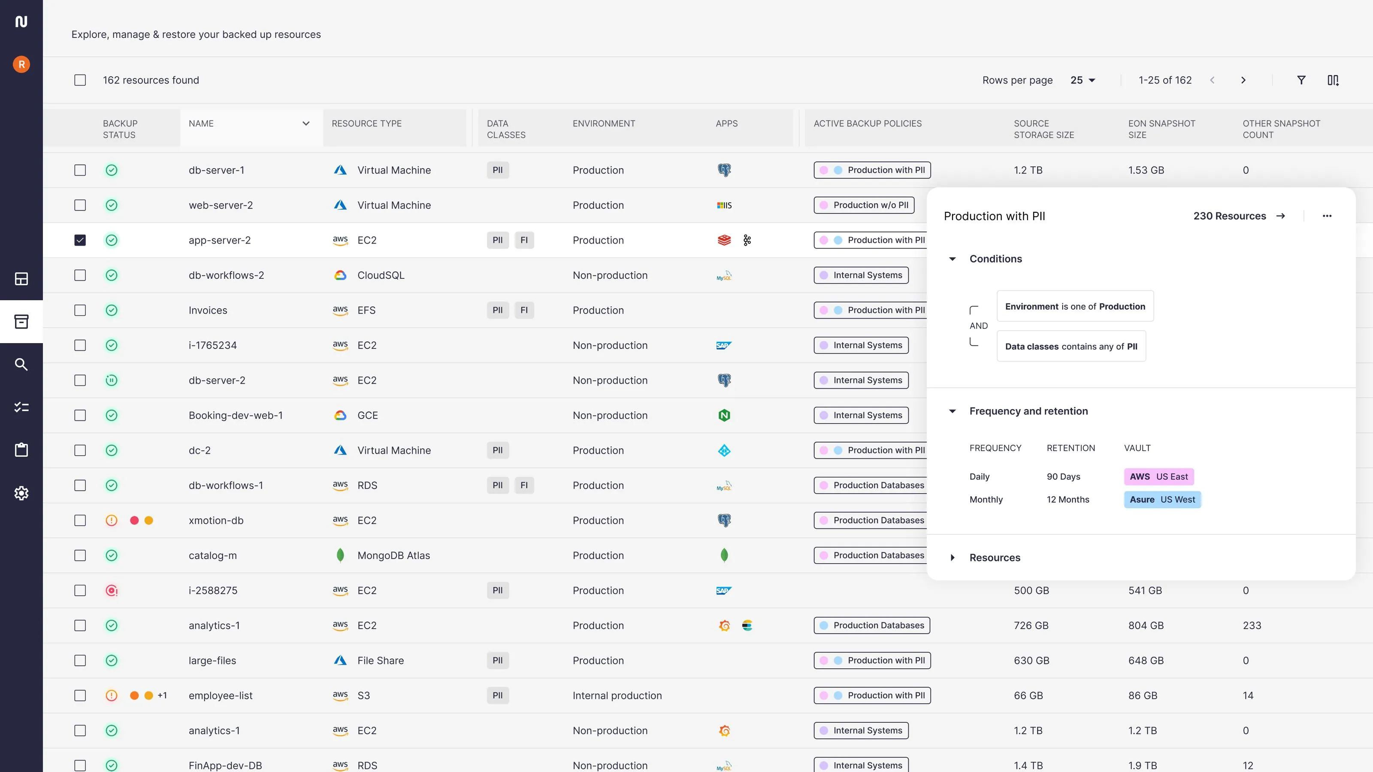
Task: Click the IIS app icon for web-server-2
Action: coord(724,205)
